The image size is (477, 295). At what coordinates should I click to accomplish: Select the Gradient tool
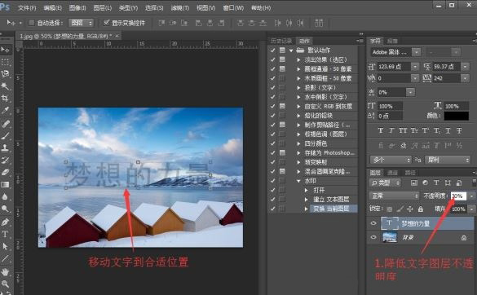5,185
